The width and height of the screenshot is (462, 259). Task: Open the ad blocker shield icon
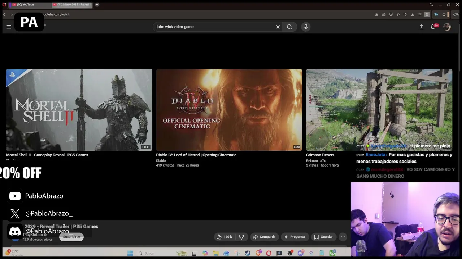(391, 14)
